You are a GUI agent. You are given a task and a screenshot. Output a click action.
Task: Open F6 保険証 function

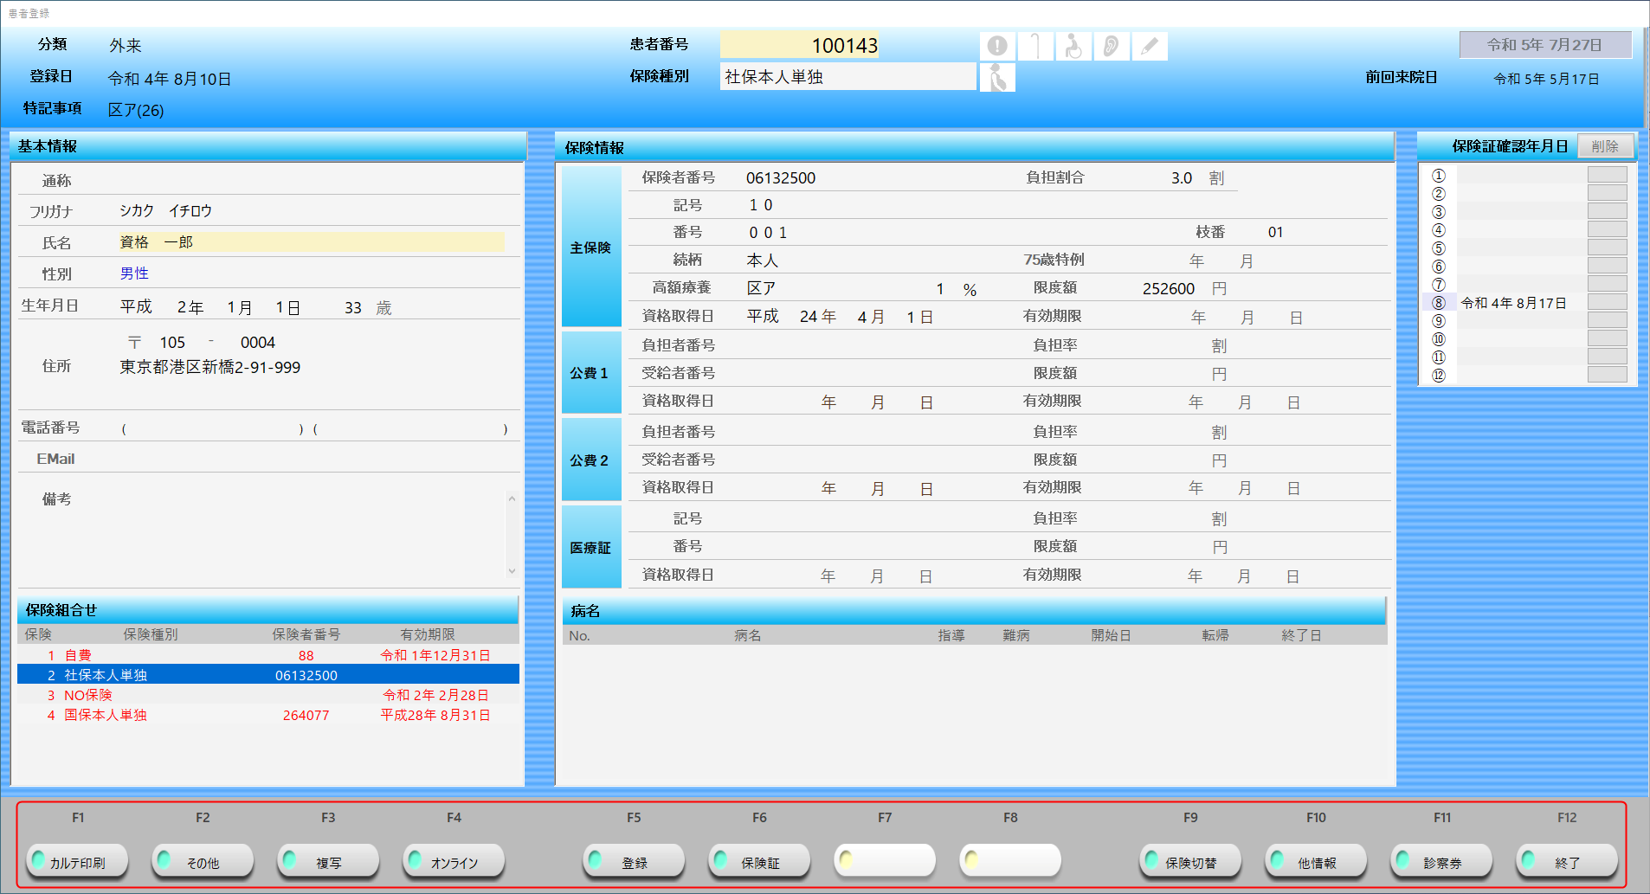tap(759, 862)
